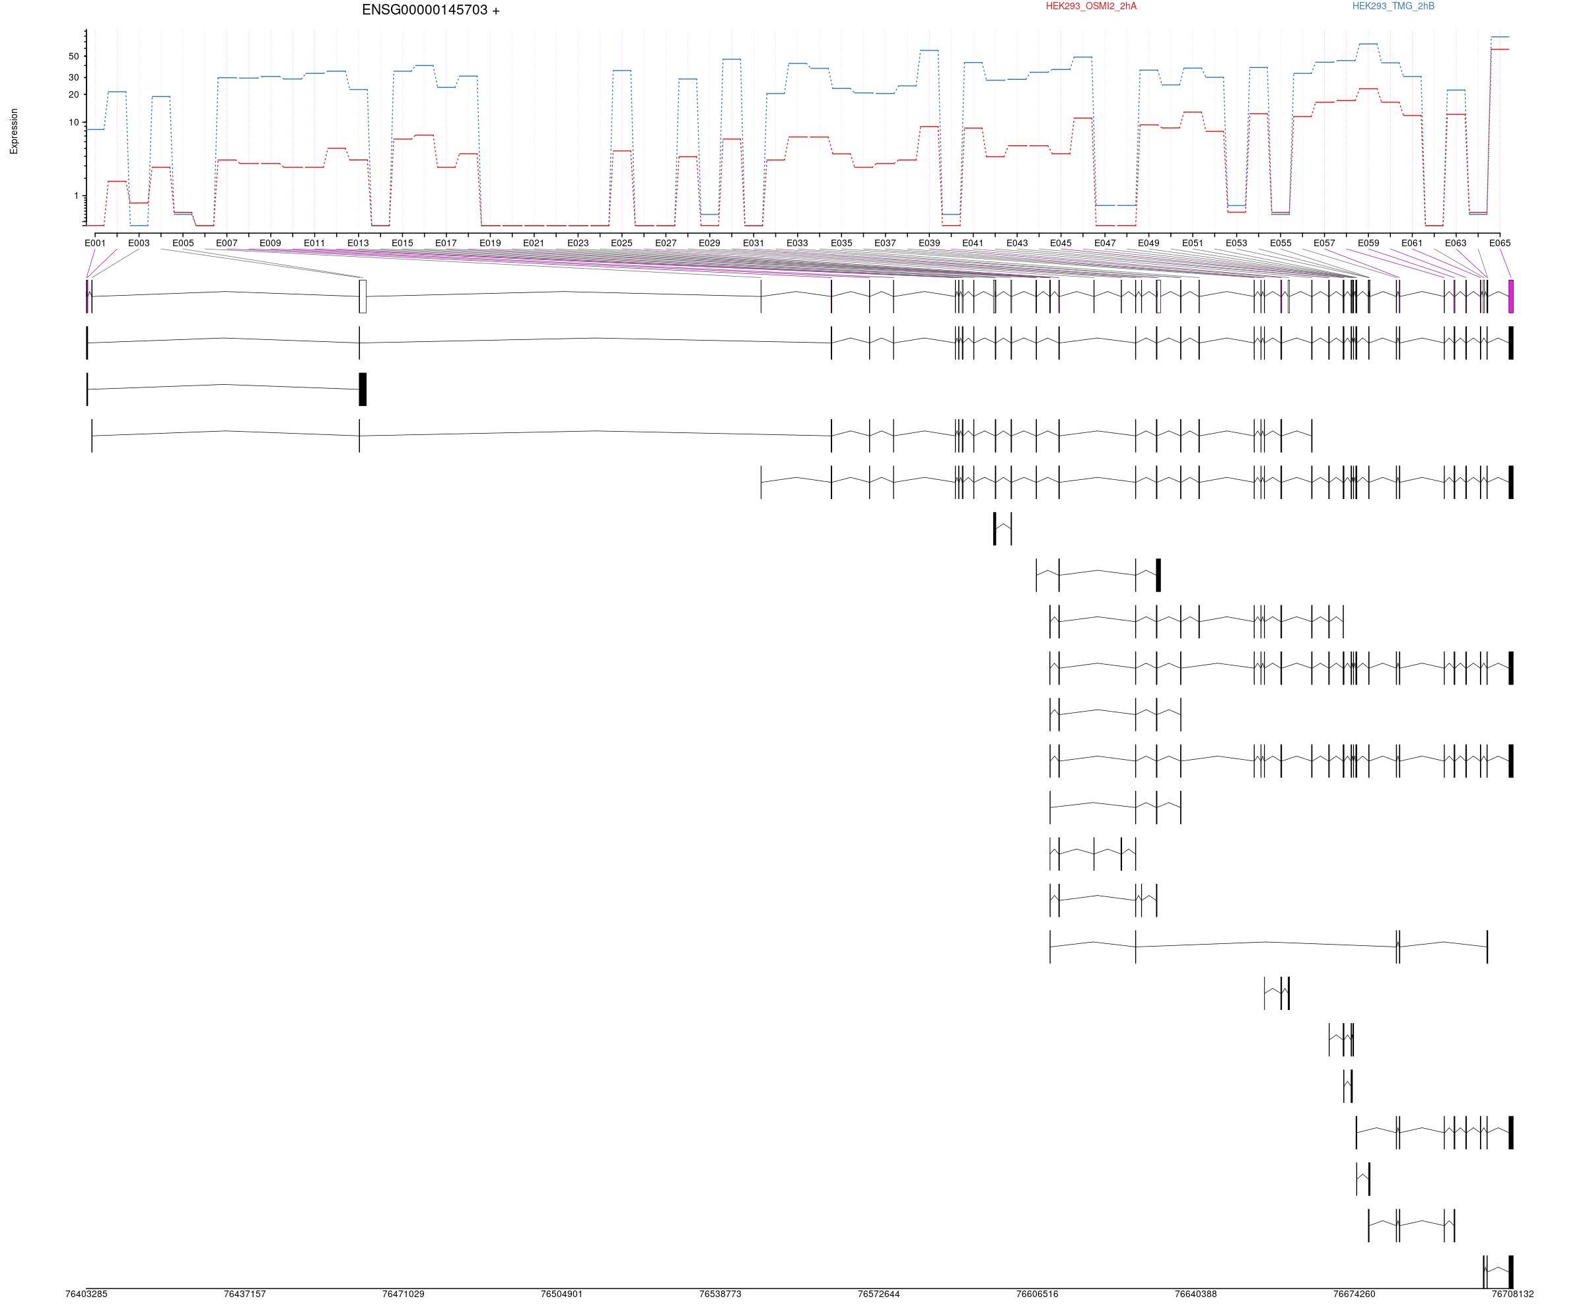Click genomic coordinate 76674260
1585x1307 pixels.
1355,1294
